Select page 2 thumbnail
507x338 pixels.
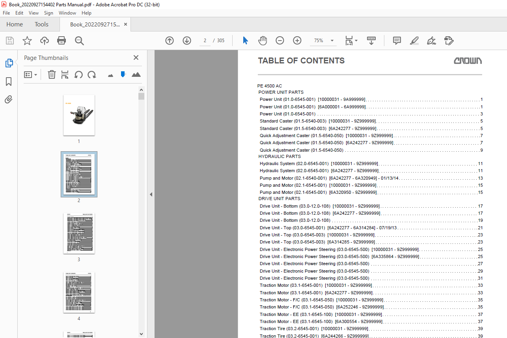[79, 174]
